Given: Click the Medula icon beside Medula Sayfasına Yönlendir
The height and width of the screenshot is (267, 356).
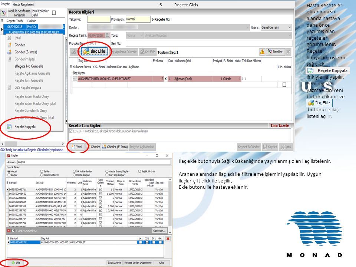Looking at the screenshot, I should click(4, 13).
